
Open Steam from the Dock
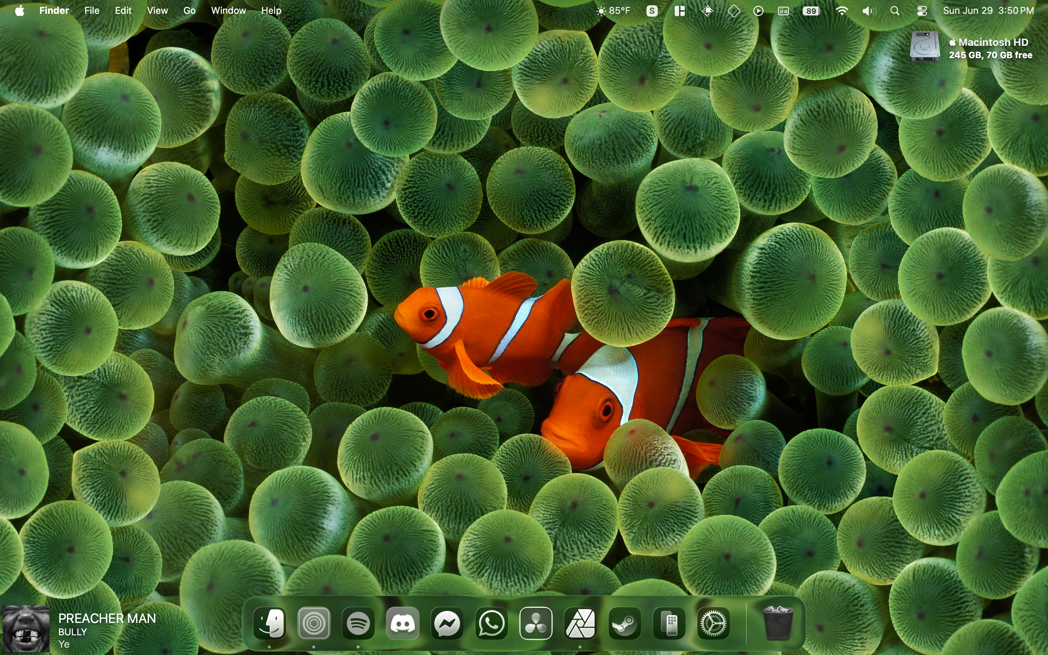[x=624, y=623]
